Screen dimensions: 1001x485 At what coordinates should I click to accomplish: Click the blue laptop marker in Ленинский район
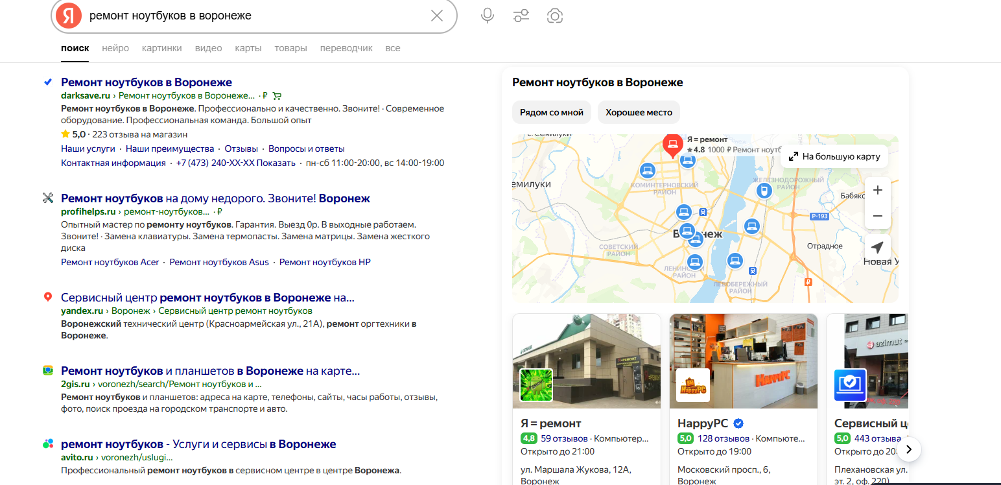click(695, 263)
